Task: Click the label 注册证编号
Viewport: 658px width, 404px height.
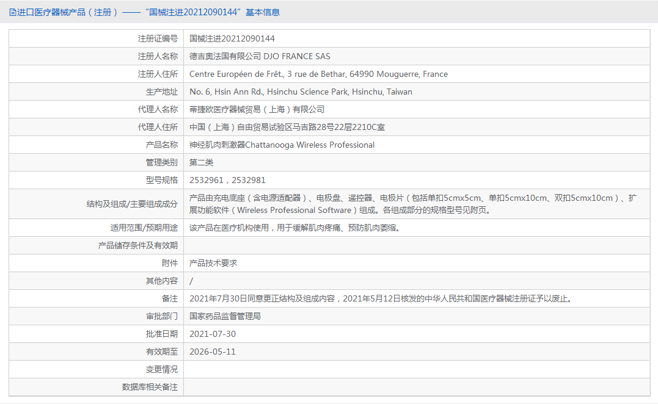Action: point(158,38)
